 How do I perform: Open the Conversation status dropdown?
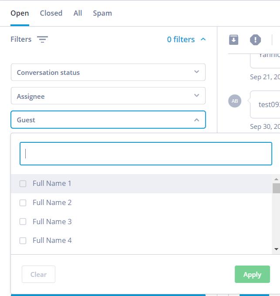click(x=108, y=72)
